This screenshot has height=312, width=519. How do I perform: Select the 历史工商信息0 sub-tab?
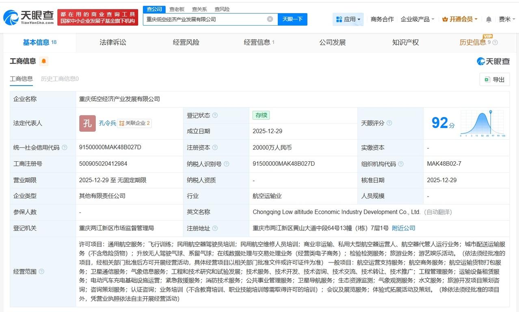(x=59, y=80)
